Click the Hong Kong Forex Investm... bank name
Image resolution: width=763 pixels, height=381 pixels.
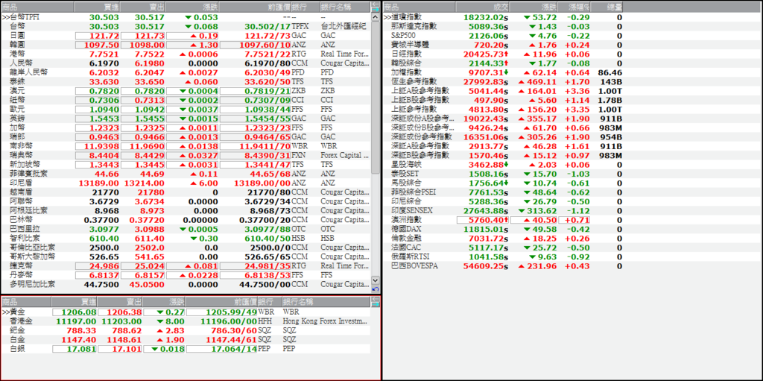pos(326,321)
